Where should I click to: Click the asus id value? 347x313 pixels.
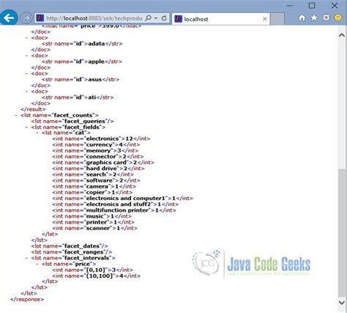click(94, 79)
